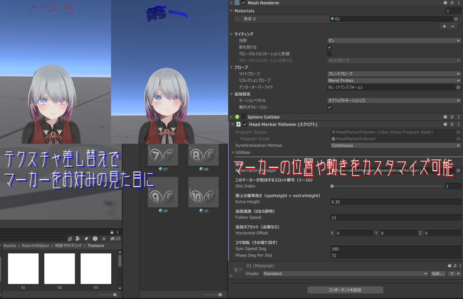
Task: Select RebirthRibbon in the breadcrumb path
Action: pyautogui.click(x=35, y=245)
